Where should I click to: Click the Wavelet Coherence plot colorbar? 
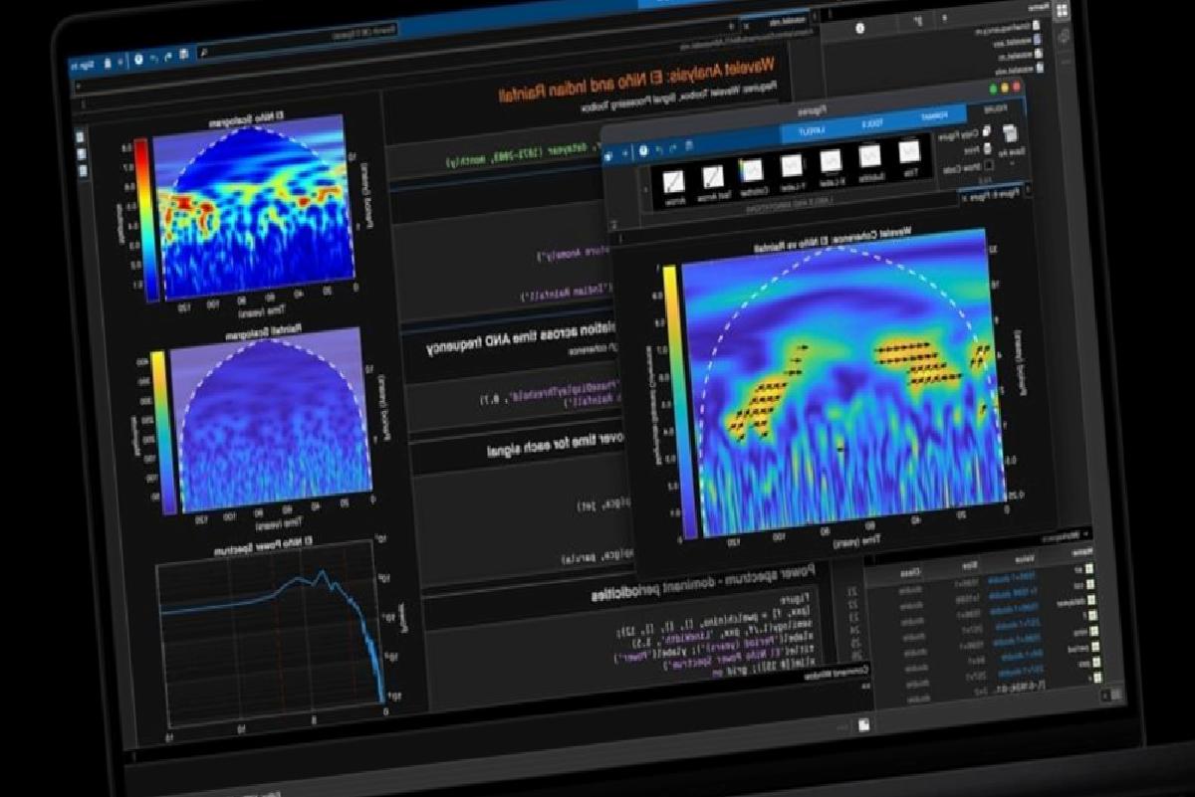pos(671,398)
